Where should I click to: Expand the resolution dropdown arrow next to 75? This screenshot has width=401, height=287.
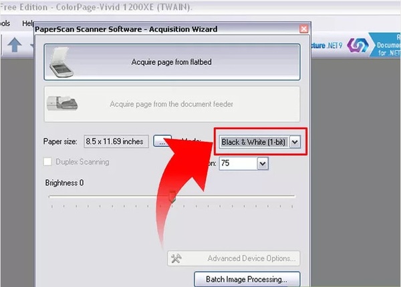point(262,163)
